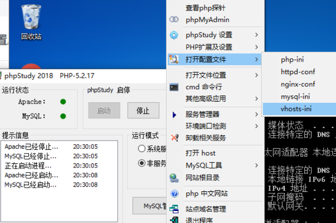Click the phpMyAdmin linked-rings icon

174,20
